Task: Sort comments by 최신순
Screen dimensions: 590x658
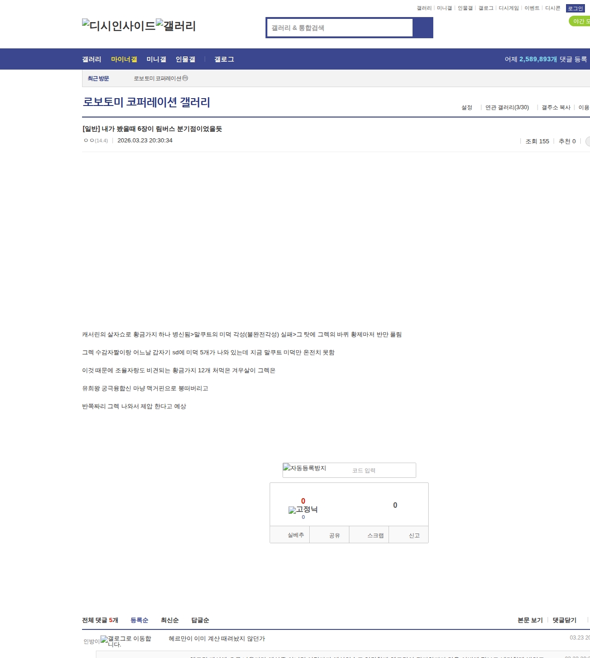Action: [x=170, y=620]
